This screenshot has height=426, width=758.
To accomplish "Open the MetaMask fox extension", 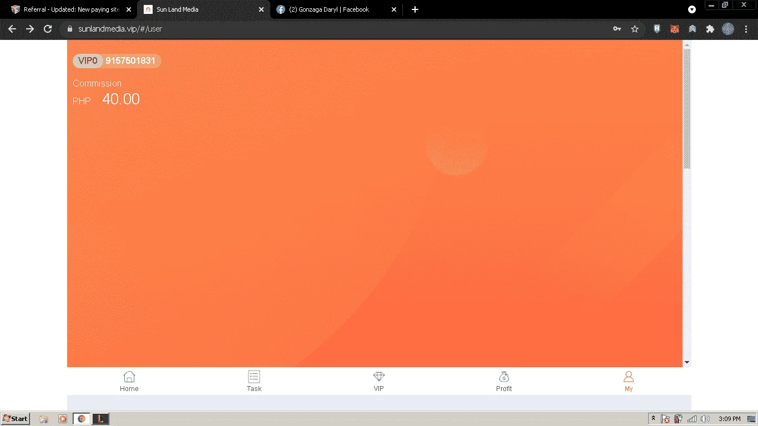I will click(x=675, y=29).
